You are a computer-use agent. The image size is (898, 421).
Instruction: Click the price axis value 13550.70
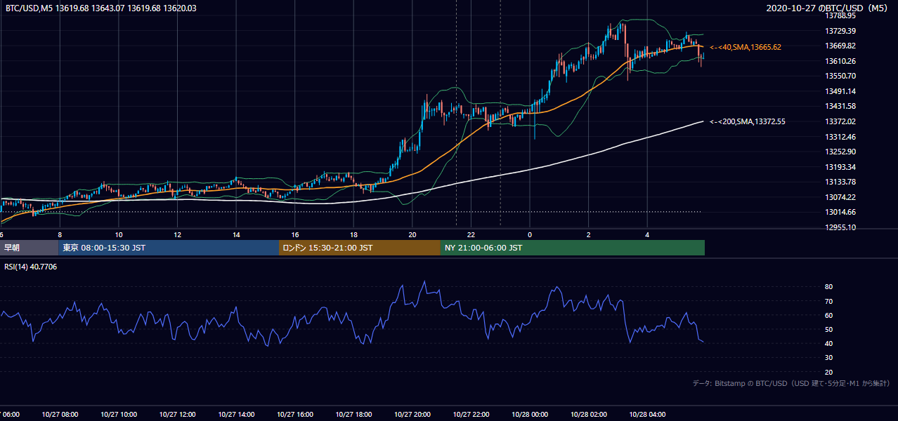point(840,76)
